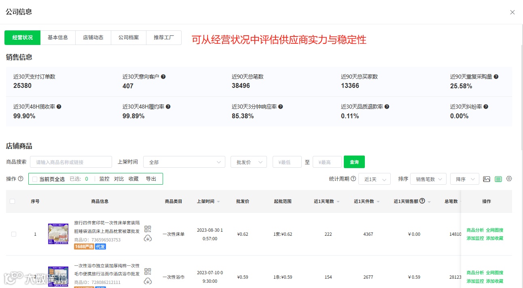The width and height of the screenshot is (523, 288).
Task: Click 全网图搜 for row 1 product
Action: coord(495,230)
